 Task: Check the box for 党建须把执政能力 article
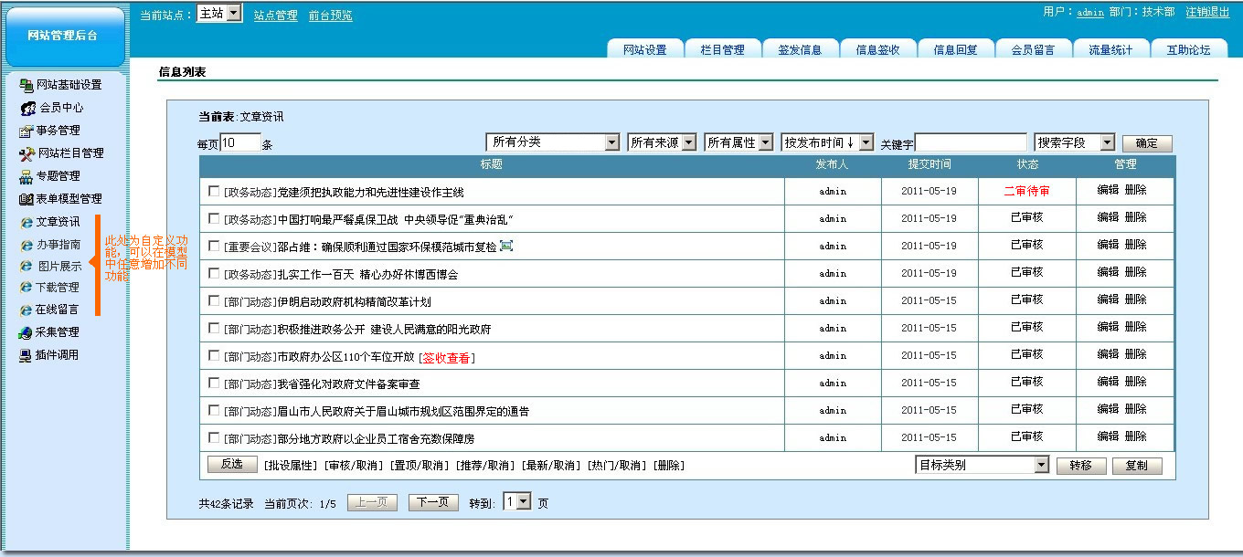(x=214, y=192)
